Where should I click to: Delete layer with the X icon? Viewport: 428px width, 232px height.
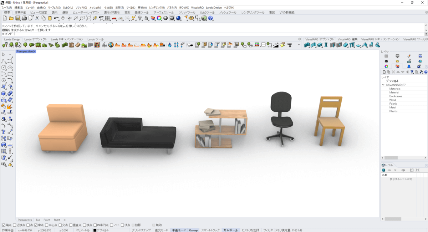393,72
